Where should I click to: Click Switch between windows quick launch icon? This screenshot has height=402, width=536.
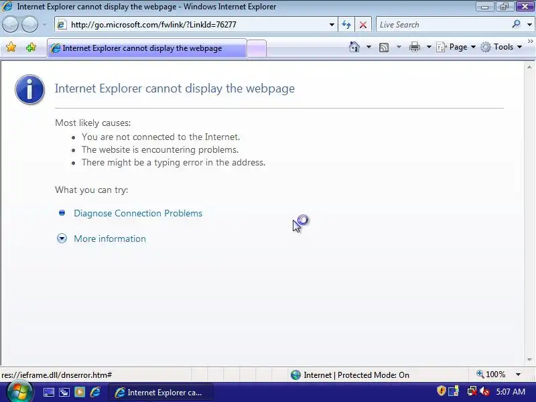(64, 392)
